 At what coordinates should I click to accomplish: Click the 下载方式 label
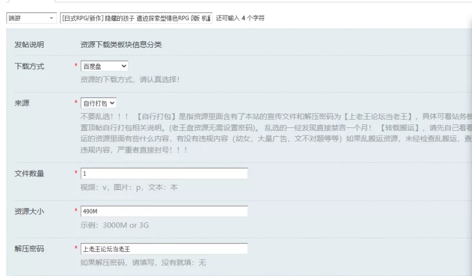29,66
